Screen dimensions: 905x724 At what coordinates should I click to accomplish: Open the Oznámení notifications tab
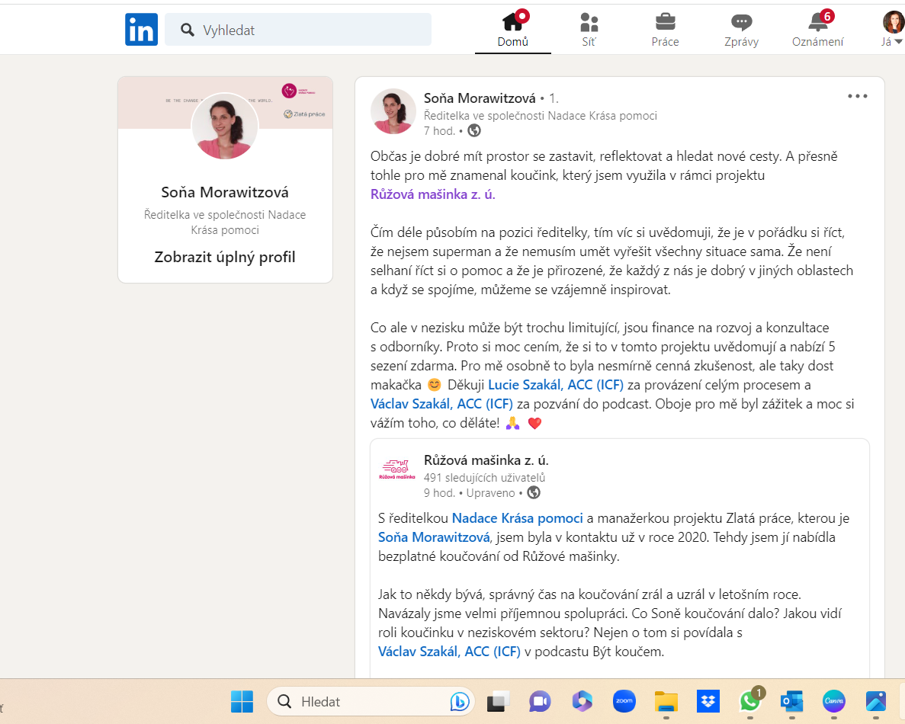tap(818, 30)
